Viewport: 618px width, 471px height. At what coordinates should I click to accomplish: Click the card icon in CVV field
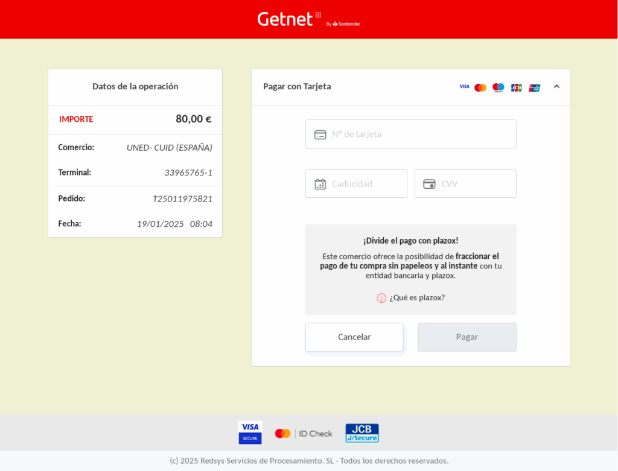429,184
